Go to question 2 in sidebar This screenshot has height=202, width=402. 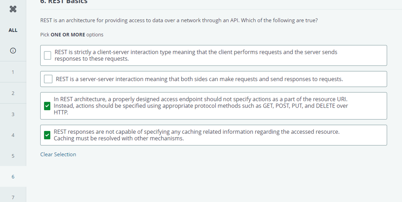[13, 93]
